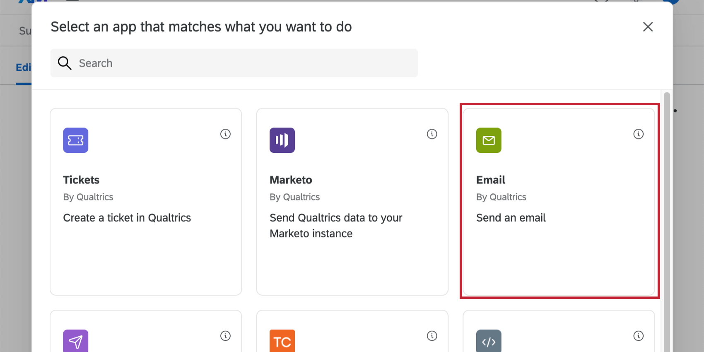View info for the code app
The width and height of the screenshot is (704, 352).
pos(639,336)
